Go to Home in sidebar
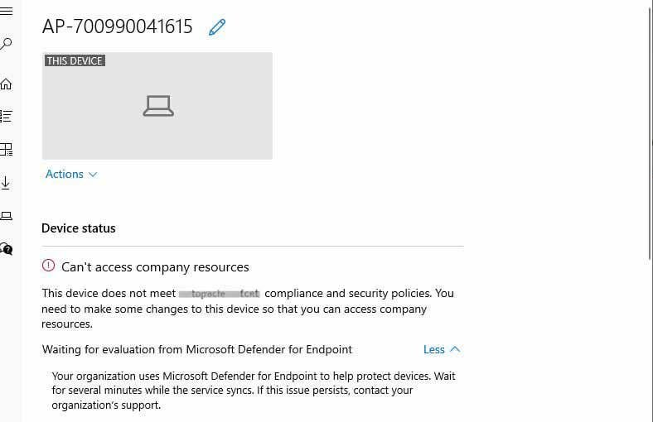This screenshot has height=422, width=653. click(x=6, y=84)
